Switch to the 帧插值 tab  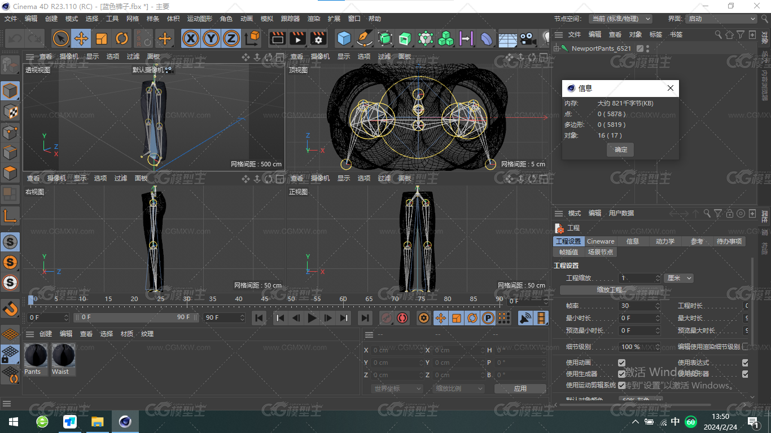coord(568,252)
